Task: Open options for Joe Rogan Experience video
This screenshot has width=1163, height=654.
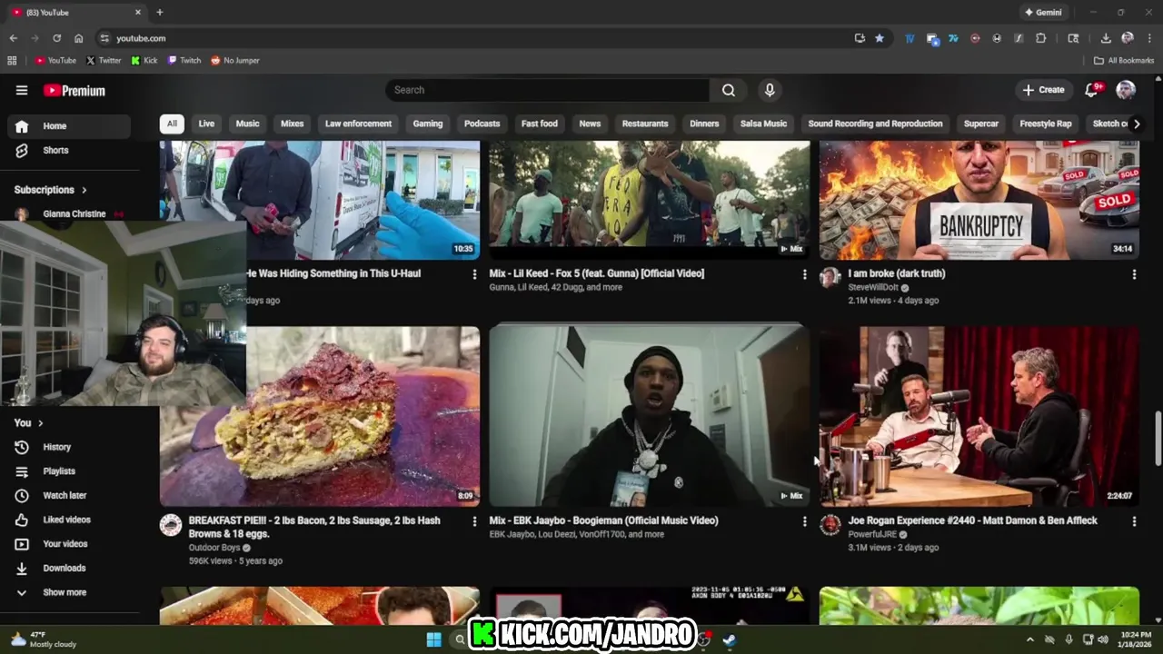Action: tap(1134, 521)
